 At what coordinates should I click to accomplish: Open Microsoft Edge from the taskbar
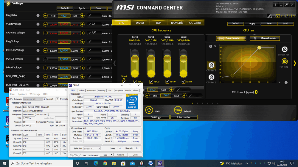click(96, 163)
